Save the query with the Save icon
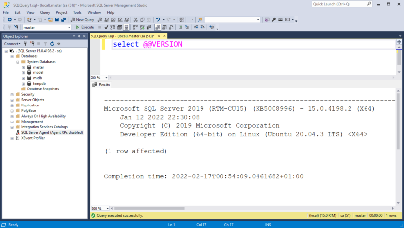Viewport: 404px width, 228px height. click(57, 19)
